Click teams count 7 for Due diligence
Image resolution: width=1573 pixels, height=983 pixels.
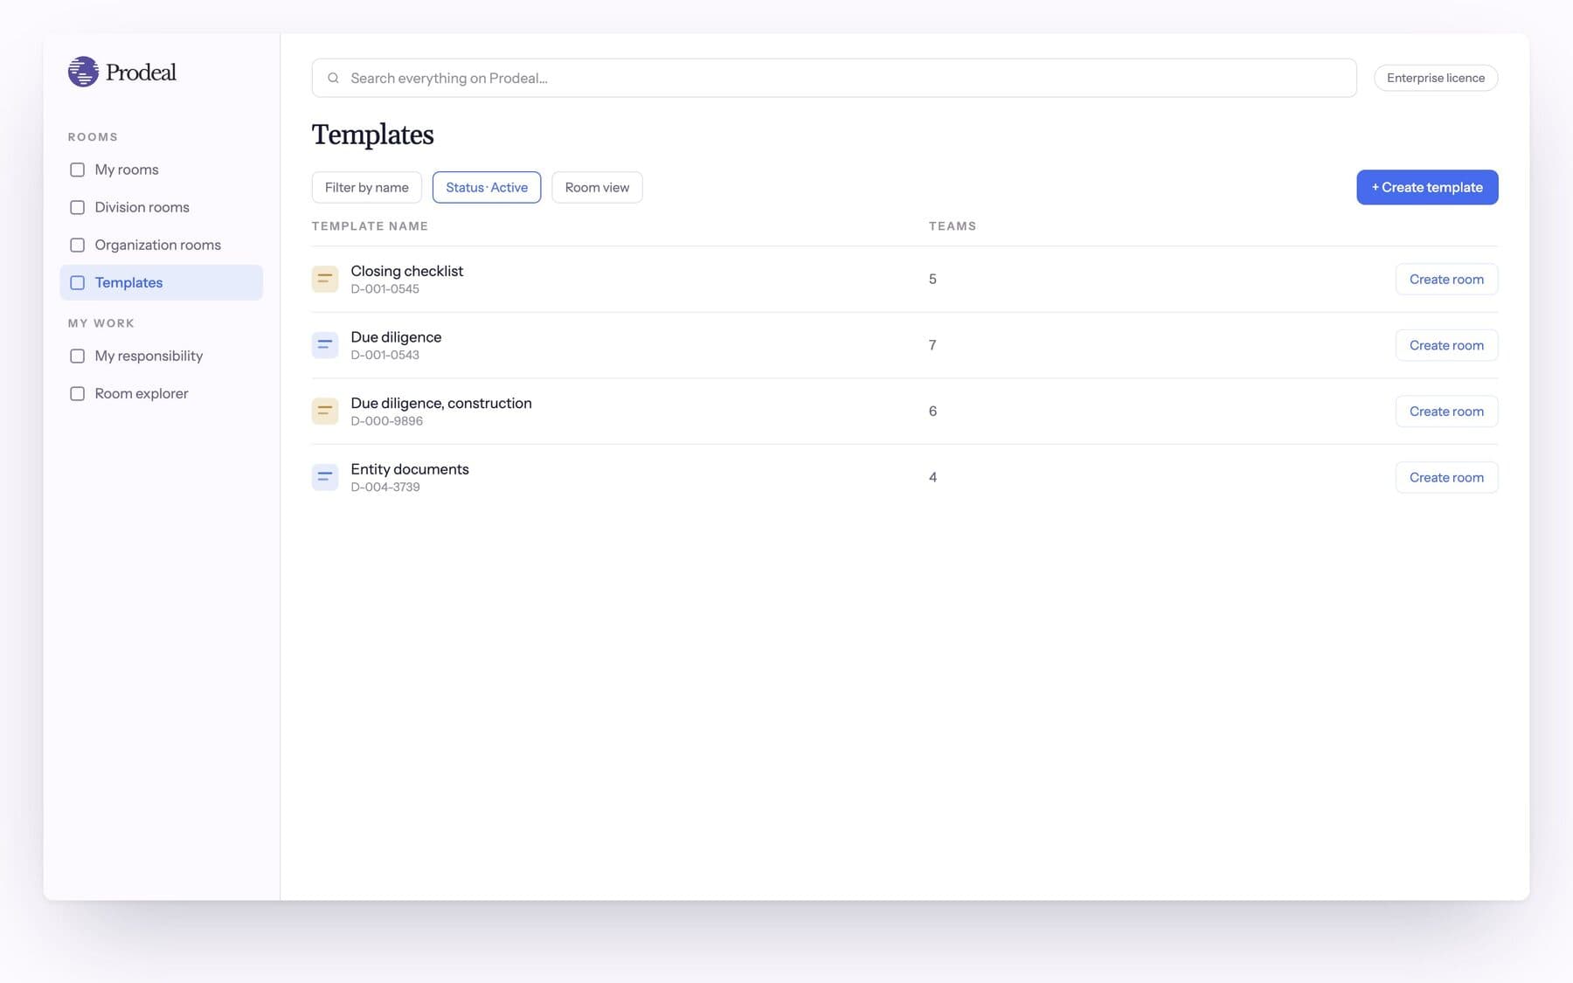(932, 345)
